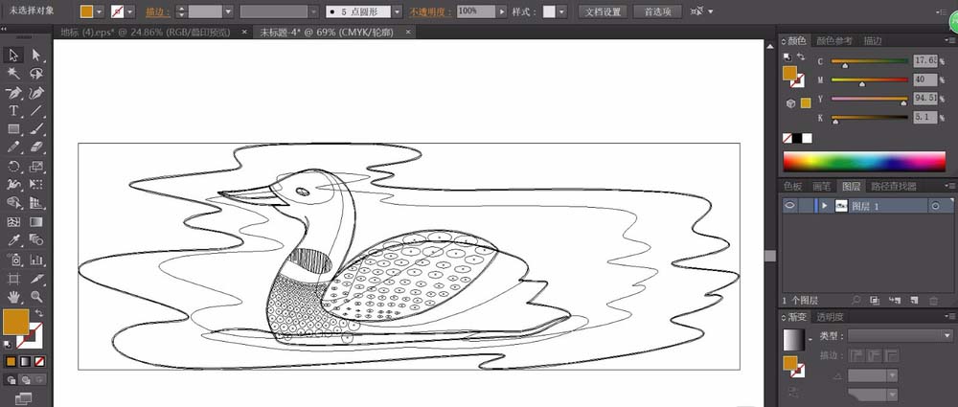Screen dimensions: 958x407
Task: Select the Column Graph tool
Action: click(36, 260)
